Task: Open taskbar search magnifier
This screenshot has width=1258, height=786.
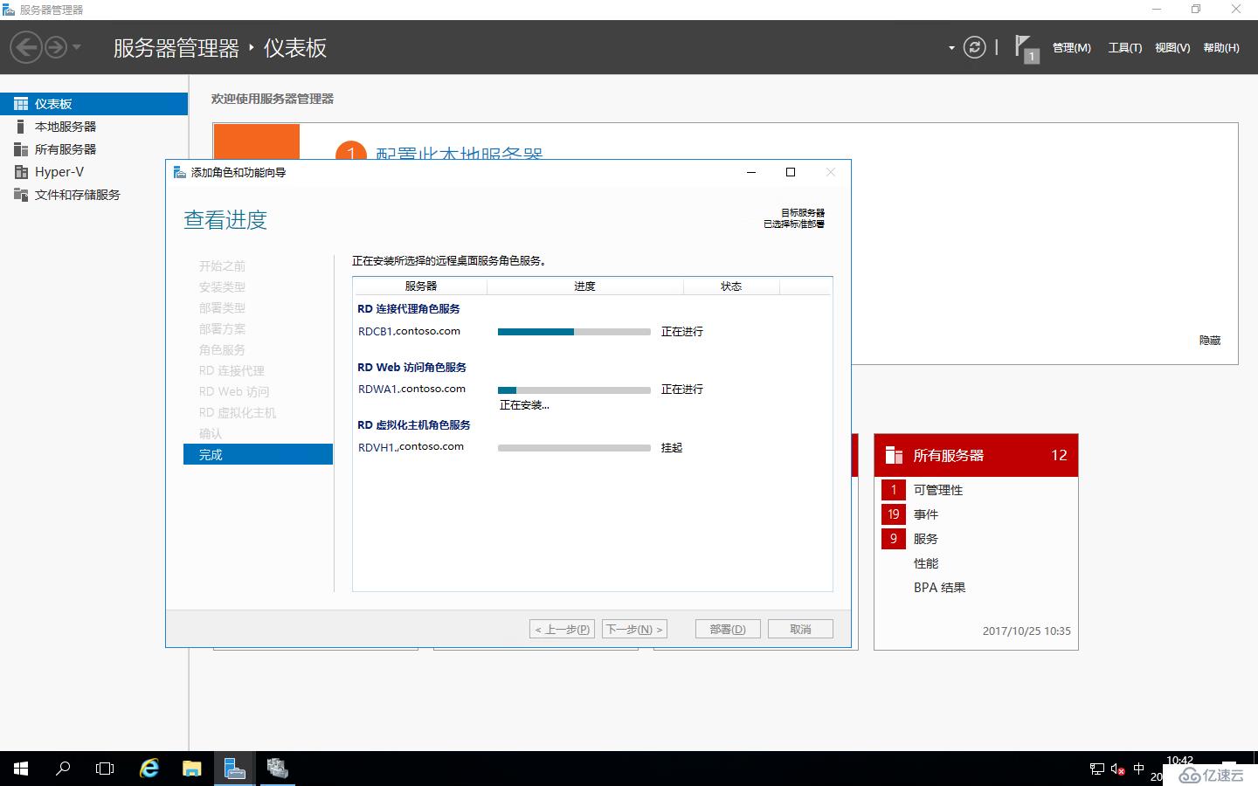Action: (x=63, y=769)
